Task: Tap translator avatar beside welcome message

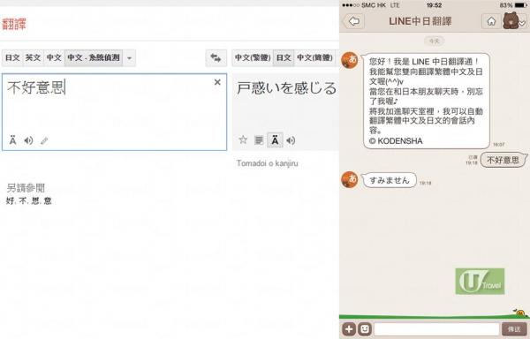Action: [x=350, y=60]
